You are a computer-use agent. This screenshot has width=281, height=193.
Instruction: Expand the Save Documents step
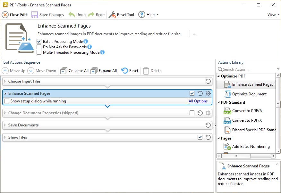(x=5, y=125)
